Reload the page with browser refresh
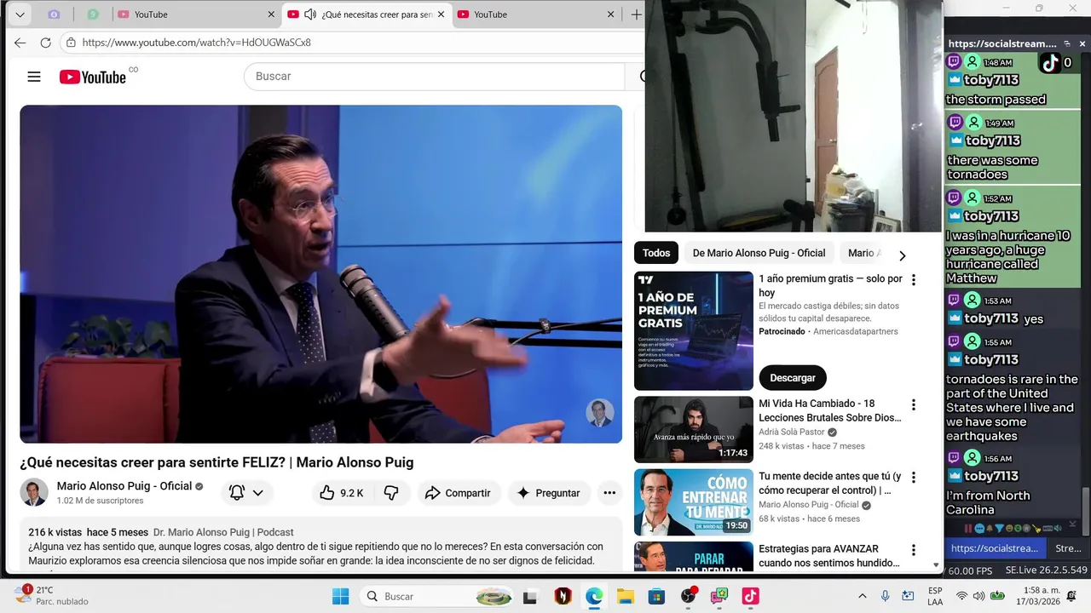 coord(46,42)
